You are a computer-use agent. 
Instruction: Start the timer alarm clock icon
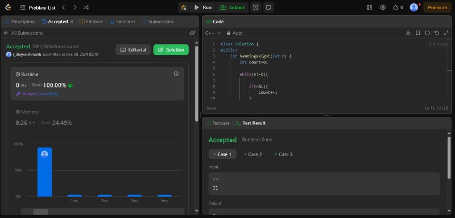255,7
